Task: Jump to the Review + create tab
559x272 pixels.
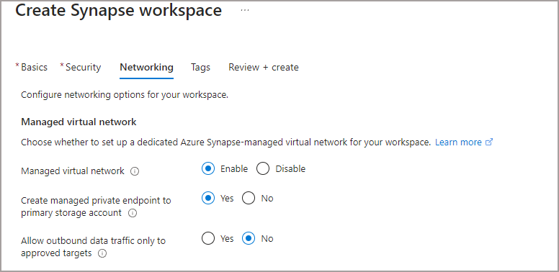Action: pos(264,68)
